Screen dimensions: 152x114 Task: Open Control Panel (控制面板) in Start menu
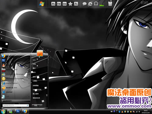[36, 85]
